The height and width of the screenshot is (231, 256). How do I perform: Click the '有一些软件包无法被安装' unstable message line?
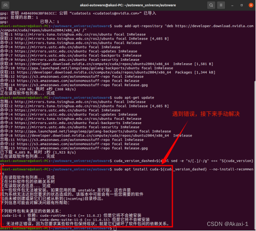point(66,190)
